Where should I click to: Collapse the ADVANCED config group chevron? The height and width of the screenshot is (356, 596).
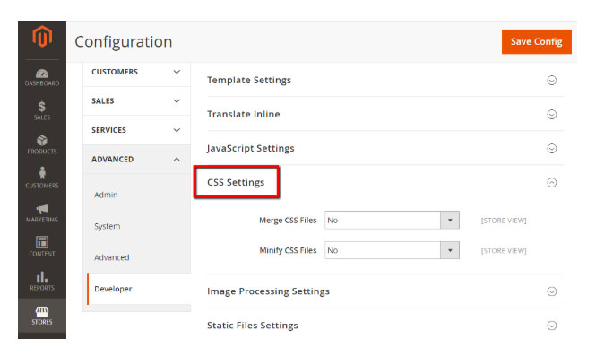pos(177,160)
